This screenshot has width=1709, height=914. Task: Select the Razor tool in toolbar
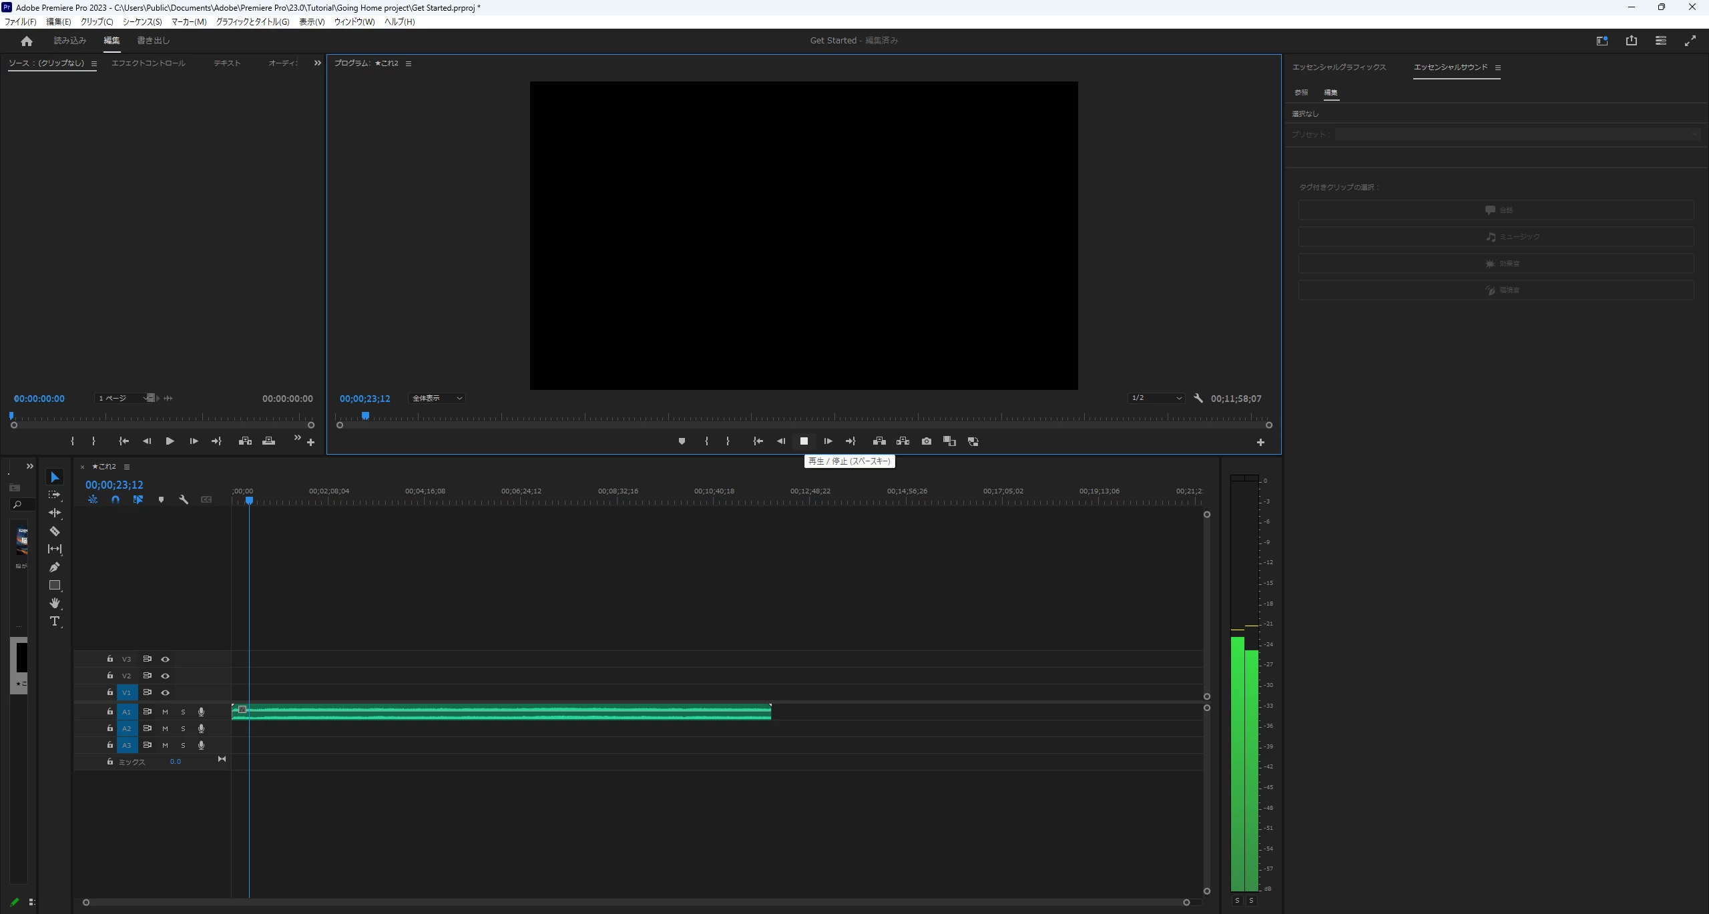(x=55, y=531)
